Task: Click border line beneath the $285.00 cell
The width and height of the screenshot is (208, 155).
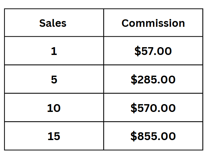Action: point(153,93)
